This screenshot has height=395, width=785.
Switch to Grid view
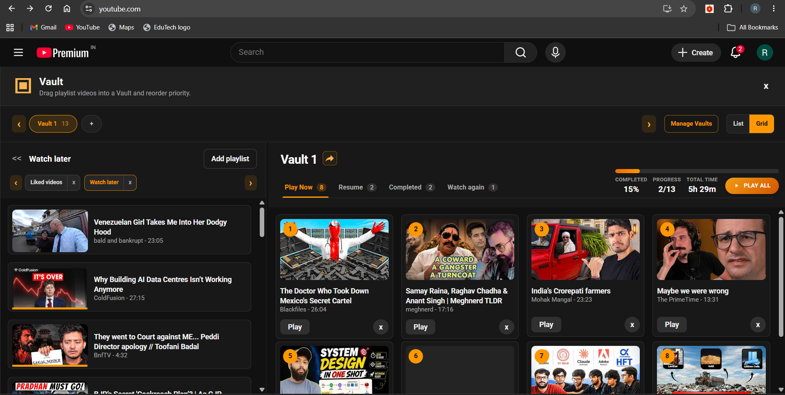tap(761, 124)
